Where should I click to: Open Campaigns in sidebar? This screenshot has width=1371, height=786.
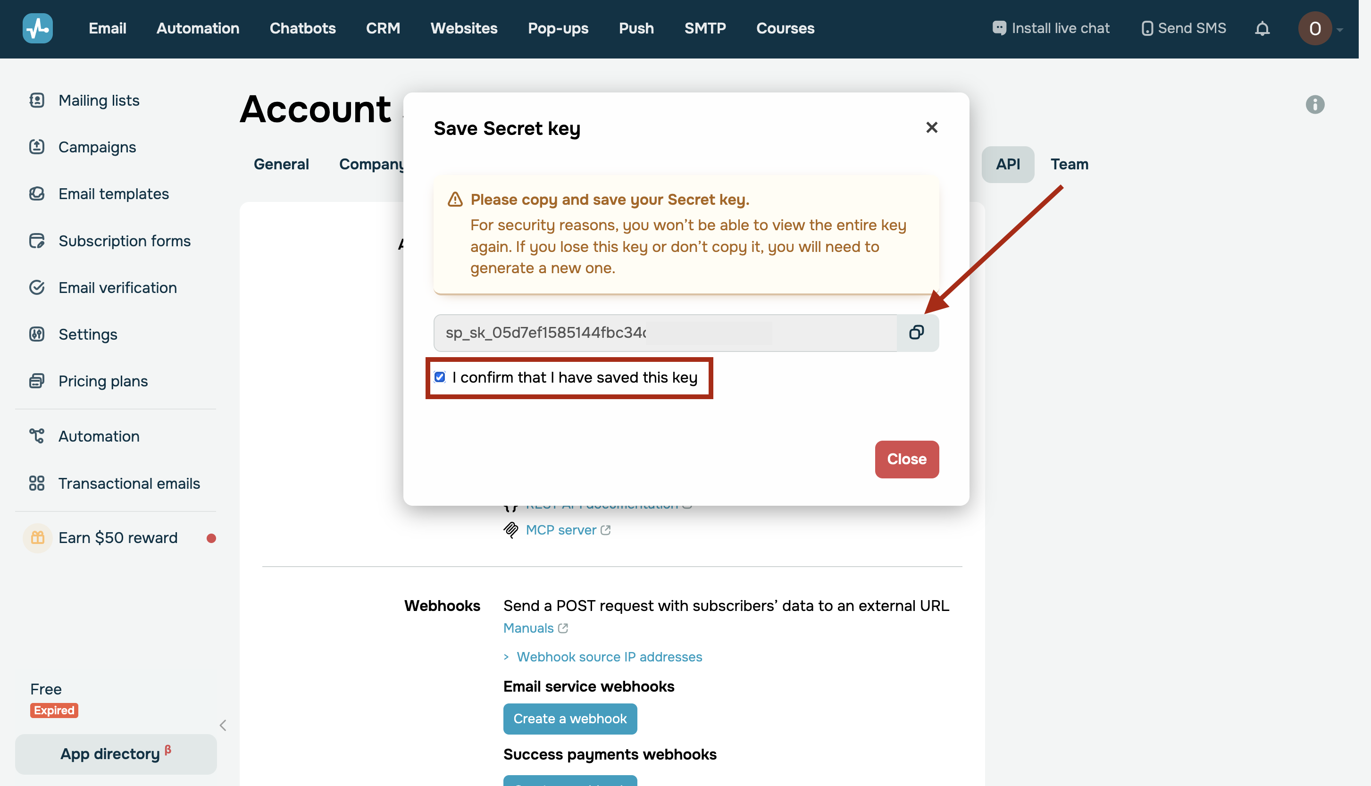point(97,147)
